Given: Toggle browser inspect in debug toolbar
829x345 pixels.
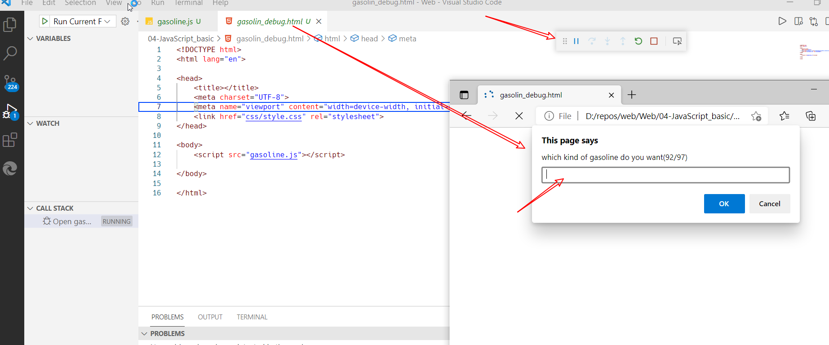Looking at the screenshot, I should pyautogui.click(x=677, y=41).
